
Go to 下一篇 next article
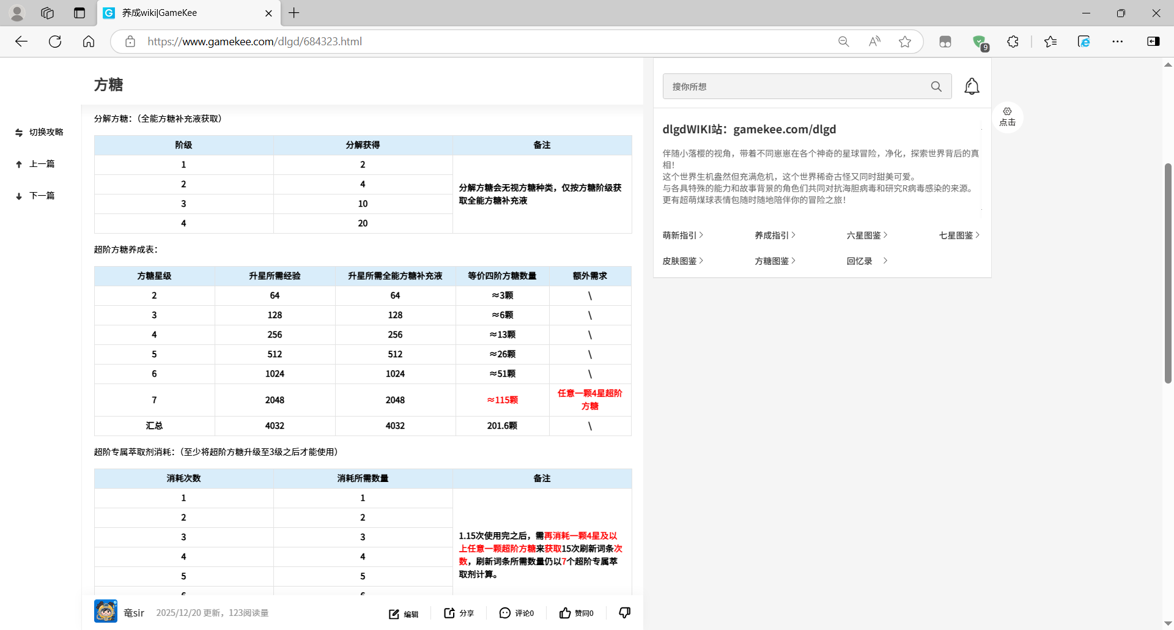[x=35, y=196]
